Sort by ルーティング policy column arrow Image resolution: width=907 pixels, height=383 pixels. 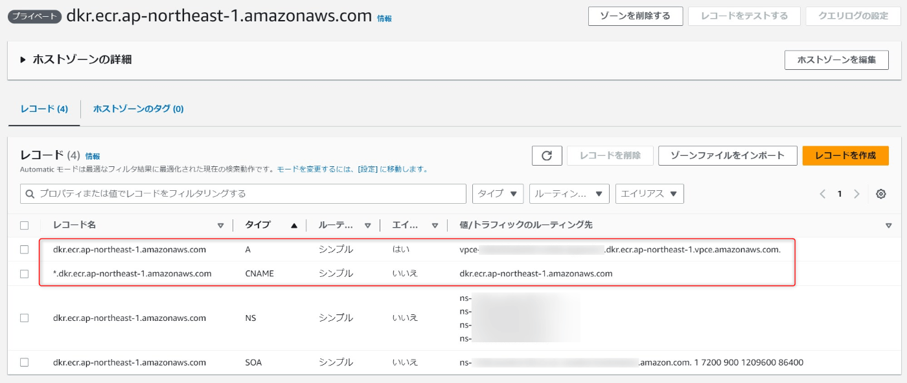367,226
